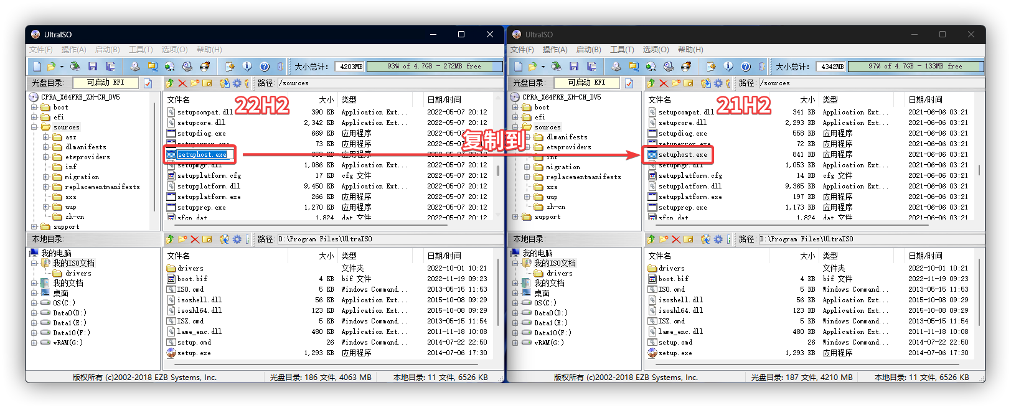Viewport: 1011px width, 408px height.
Task: Sort by 日期/时间 column in right image pane
Action: (x=925, y=100)
